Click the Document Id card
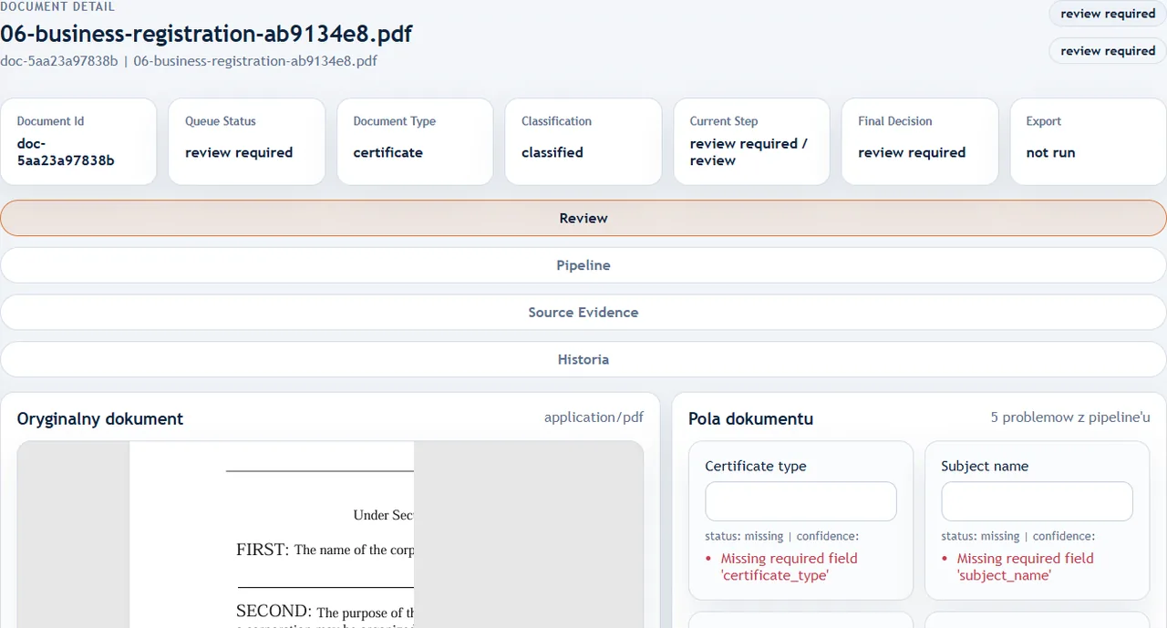 [78, 141]
